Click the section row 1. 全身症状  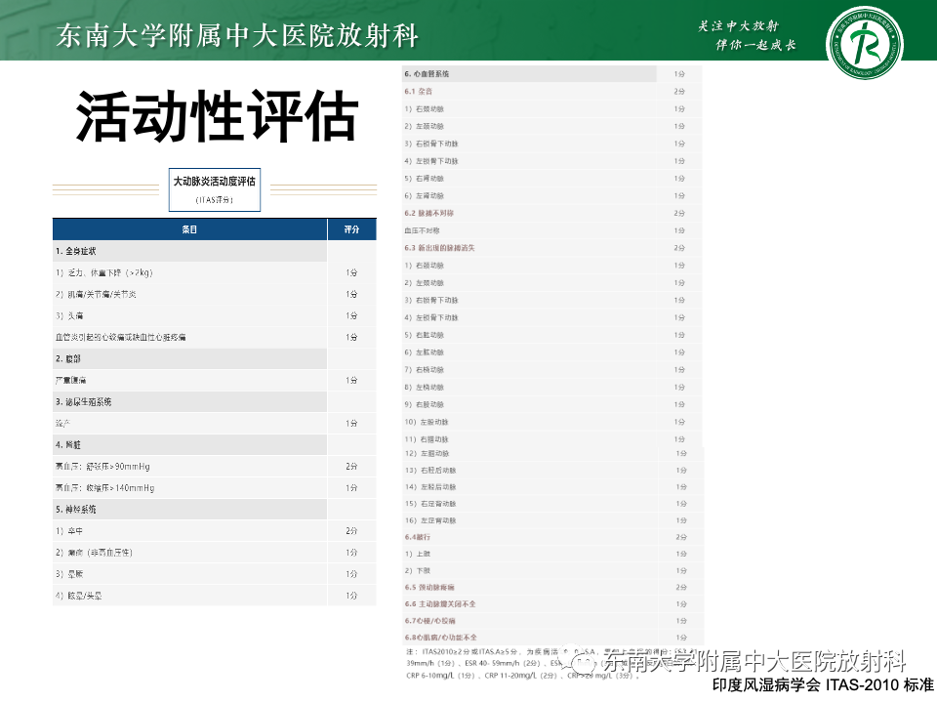(189, 251)
